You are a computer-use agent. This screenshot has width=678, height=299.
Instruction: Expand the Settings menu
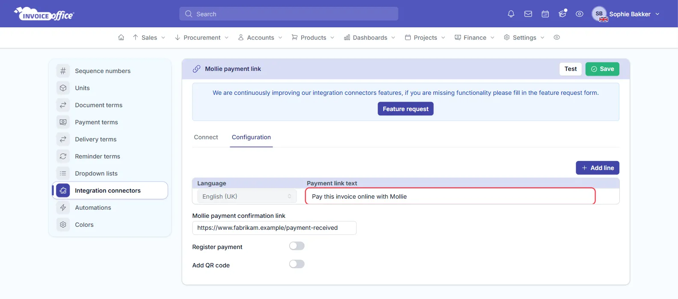pyautogui.click(x=524, y=38)
